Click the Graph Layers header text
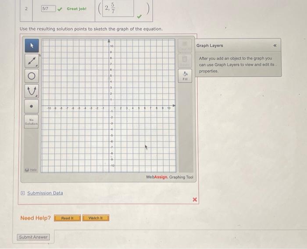 click(210, 46)
